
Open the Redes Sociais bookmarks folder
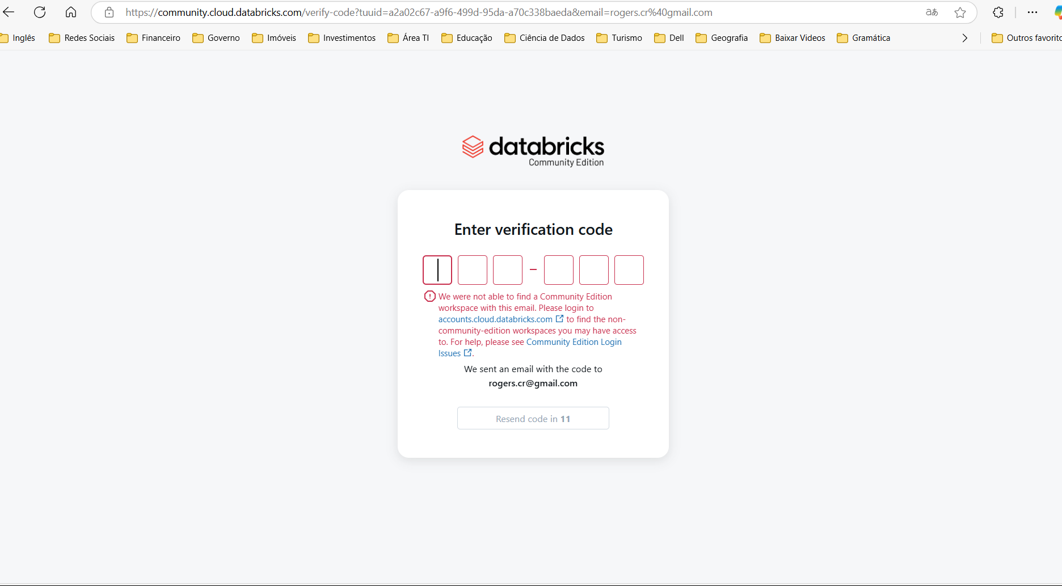coord(82,38)
